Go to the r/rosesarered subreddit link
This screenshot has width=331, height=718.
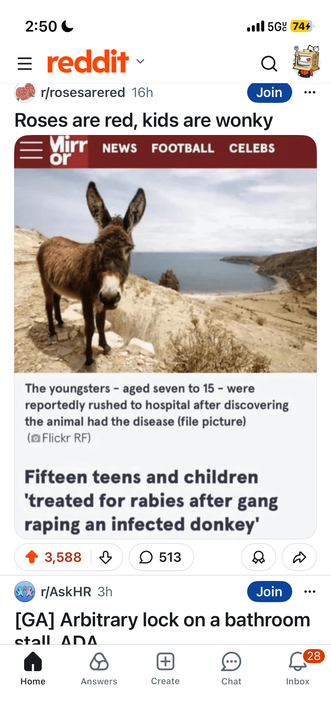click(x=83, y=93)
